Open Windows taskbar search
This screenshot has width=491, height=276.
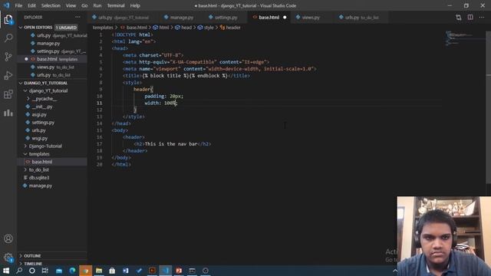point(19,271)
